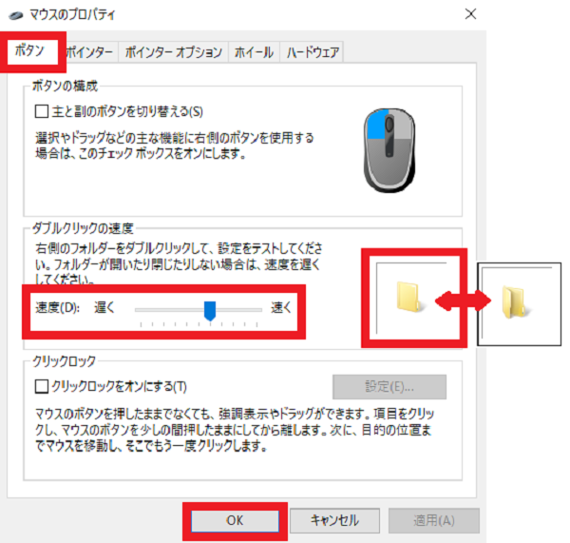Click the red double-headed arrow
The height and width of the screenshot is (543, 570).
point(463,301)
